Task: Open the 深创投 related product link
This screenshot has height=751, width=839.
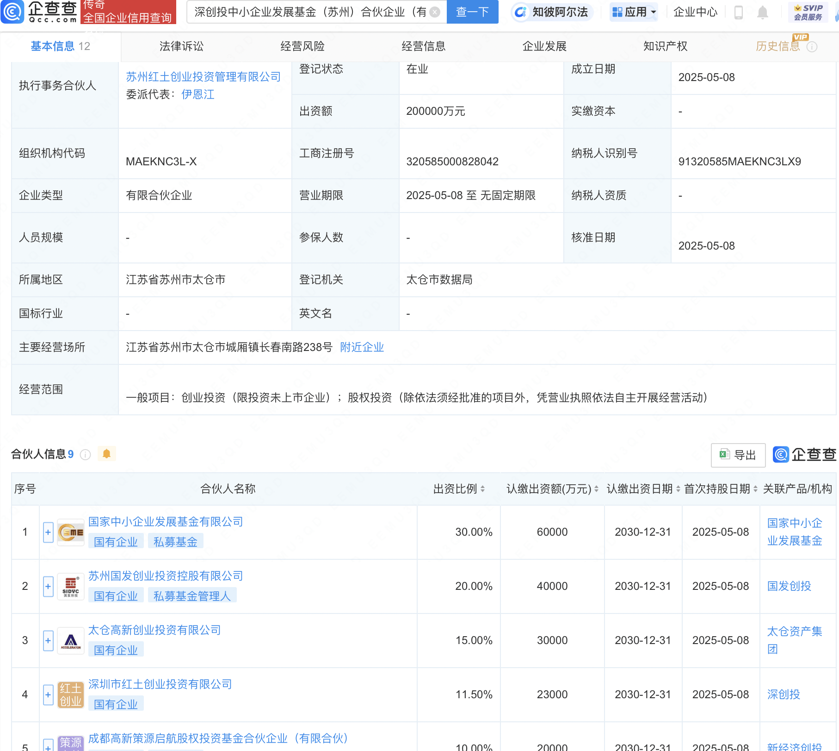Action: pyautogui.click(x=784, y=695)
